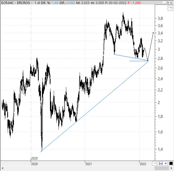This screenshot has width=174, height=171.
Task: Minimize the ERCROS chart window
Action: pyautogui.click(x=164, y=3)
